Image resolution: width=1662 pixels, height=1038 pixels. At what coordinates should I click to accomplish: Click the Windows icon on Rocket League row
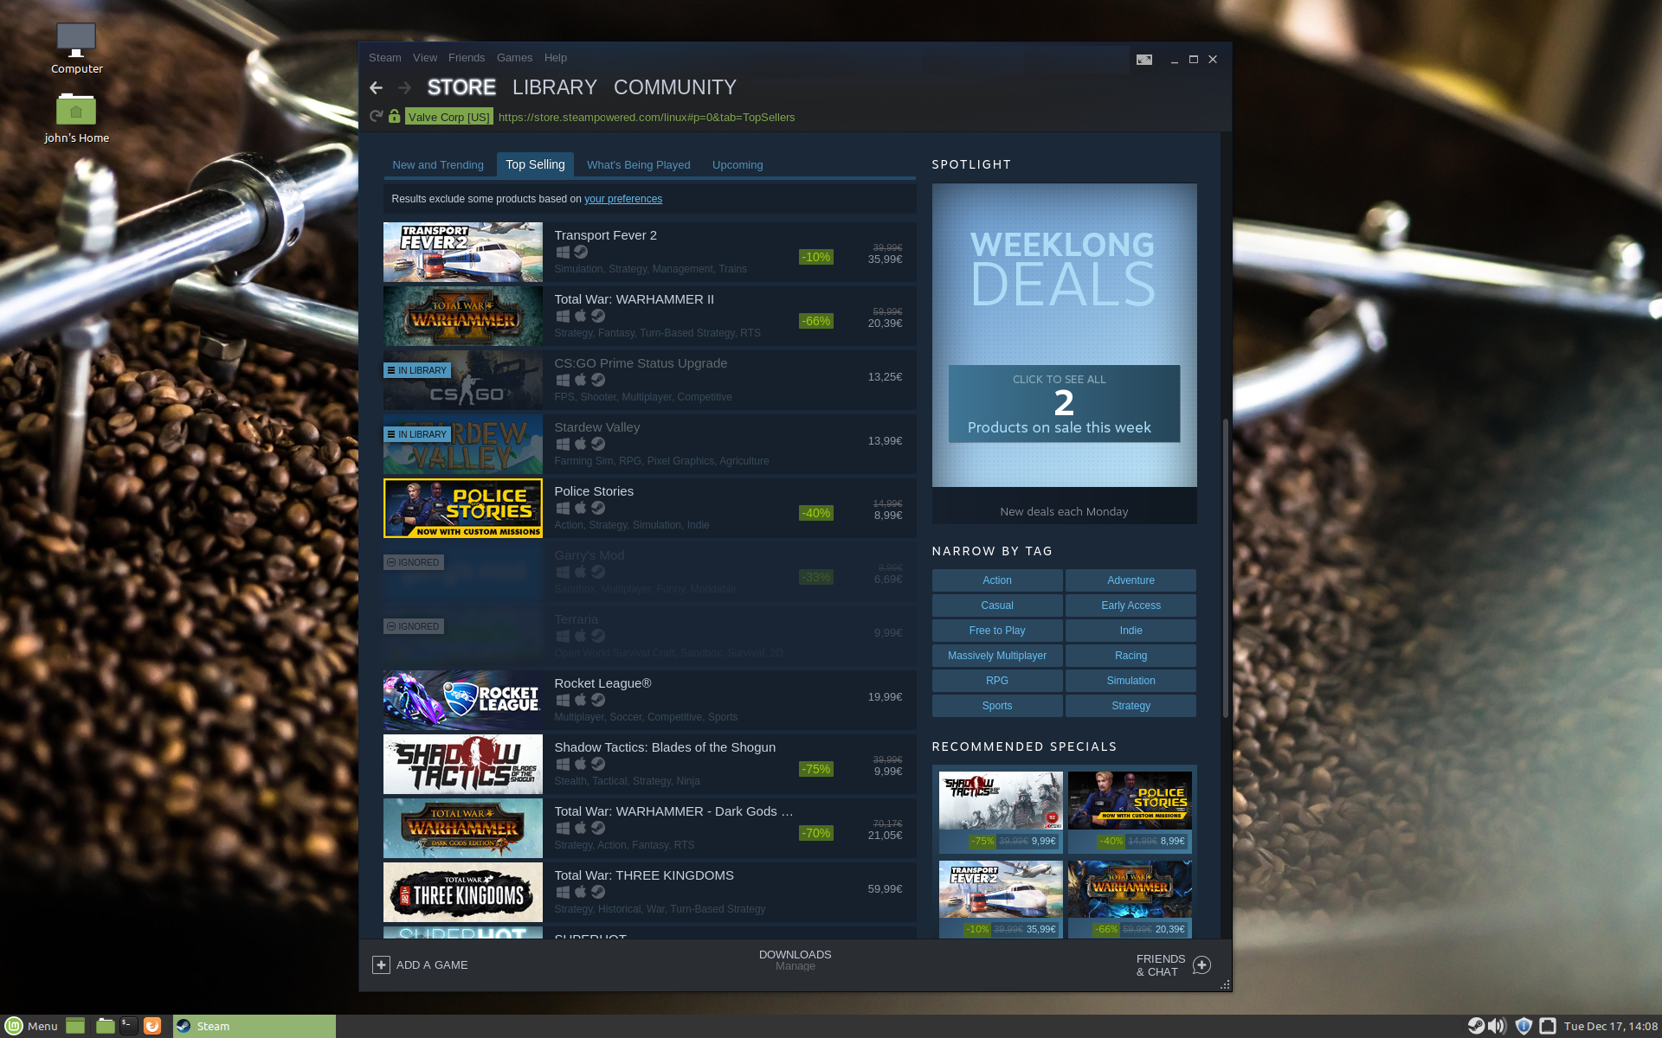coord(563,700)
